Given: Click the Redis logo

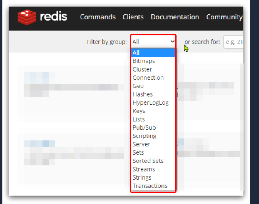Looking at the screenshot, I should tap(42, 17).
